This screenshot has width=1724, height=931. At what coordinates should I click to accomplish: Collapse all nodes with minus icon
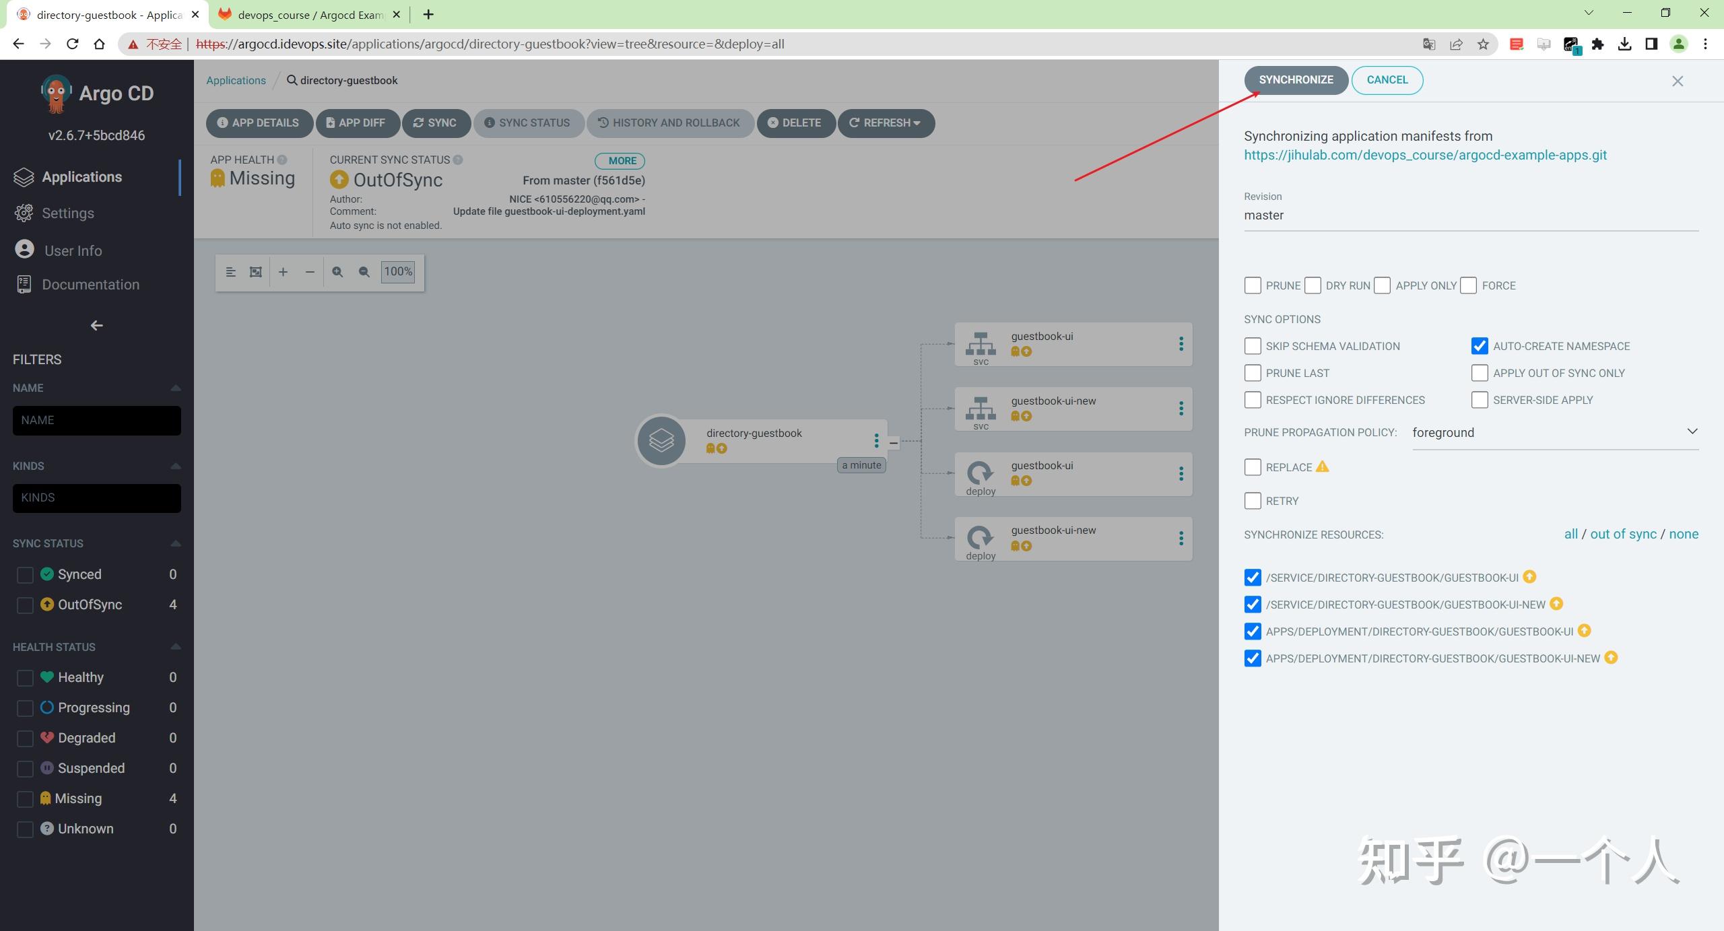(310, 272)
